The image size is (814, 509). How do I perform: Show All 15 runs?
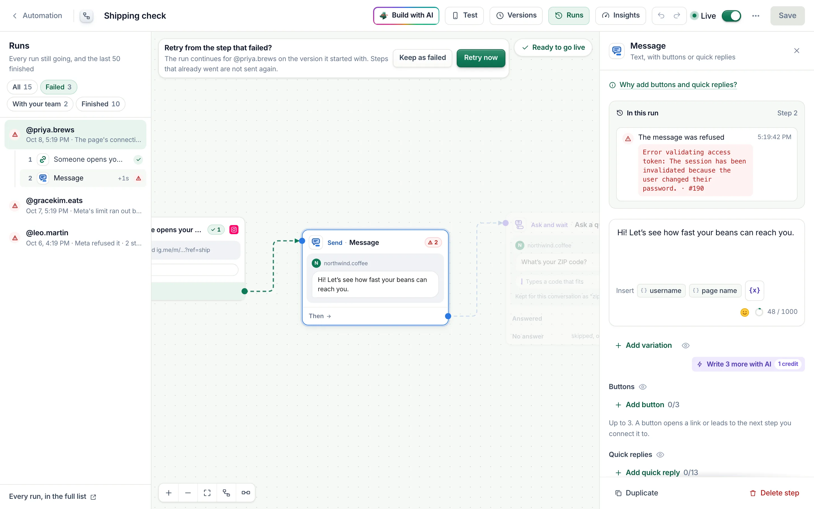pyautogui.click(x=22, y=87)
